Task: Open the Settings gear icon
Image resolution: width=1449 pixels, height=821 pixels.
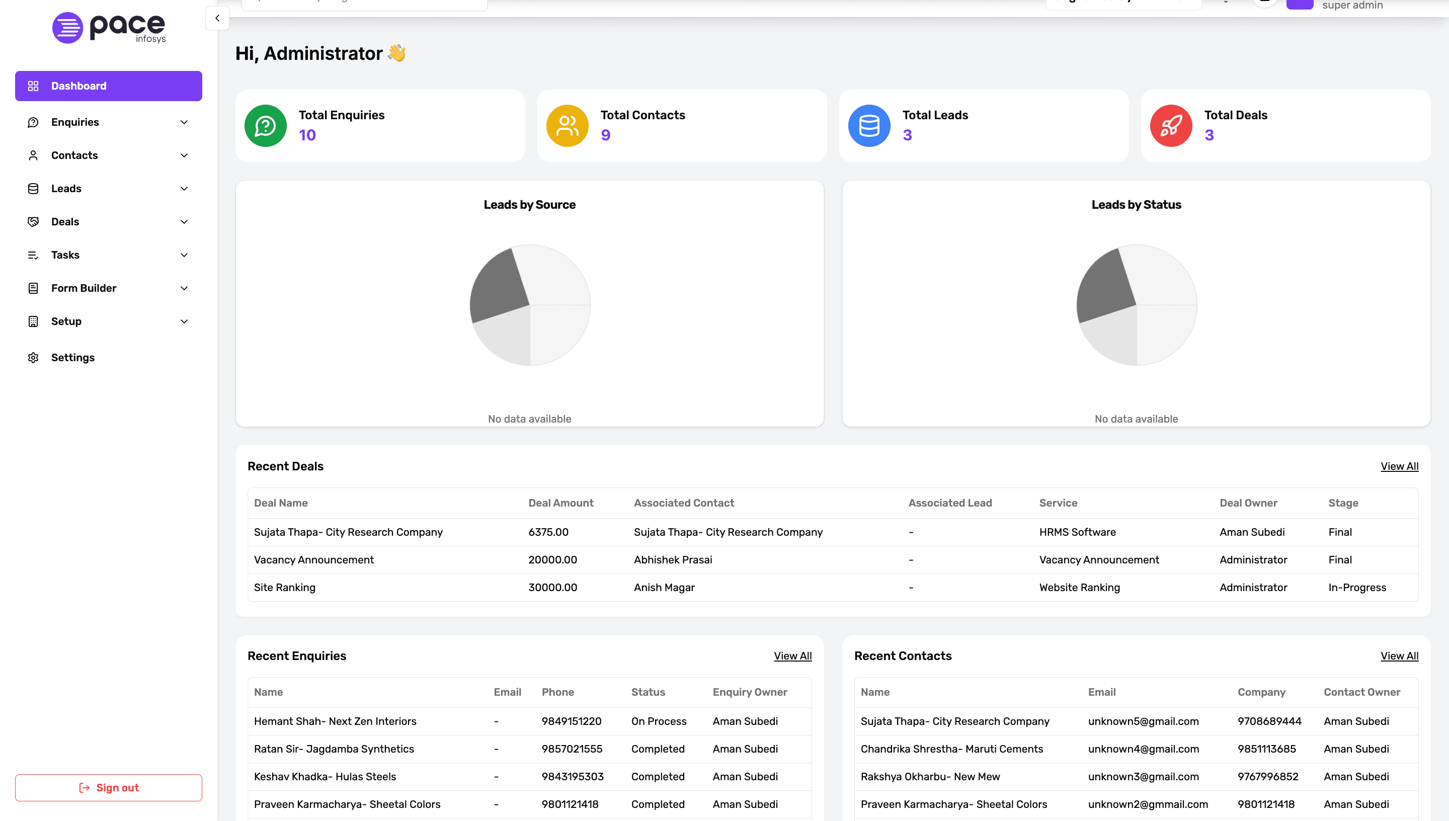Action: [x=33, y=358]
